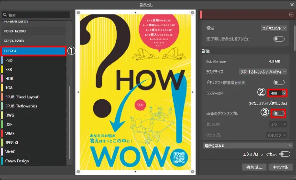Click the format list scrollbar
The height and width of the screenshot is (180, 296).
pos(69,123)
